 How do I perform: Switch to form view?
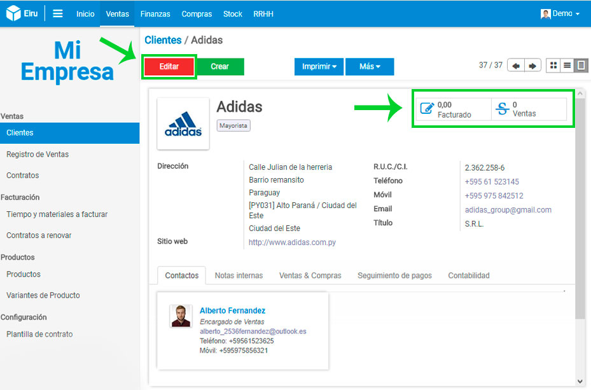point(581,66)
